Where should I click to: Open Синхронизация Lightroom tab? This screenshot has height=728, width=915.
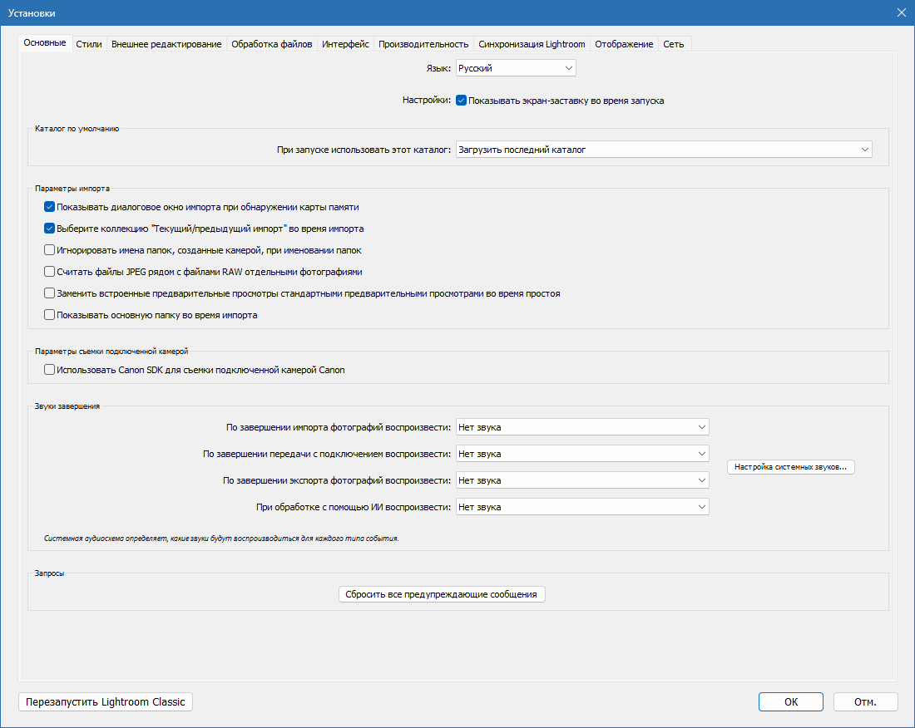(532, 44)
